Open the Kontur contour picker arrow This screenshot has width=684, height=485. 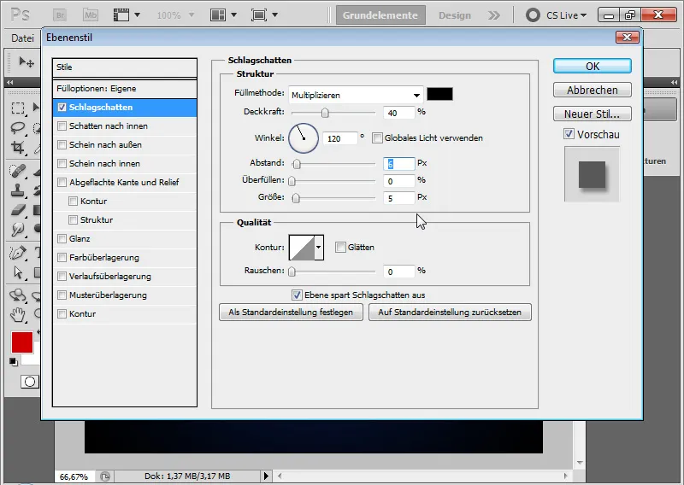pos(318,247)
